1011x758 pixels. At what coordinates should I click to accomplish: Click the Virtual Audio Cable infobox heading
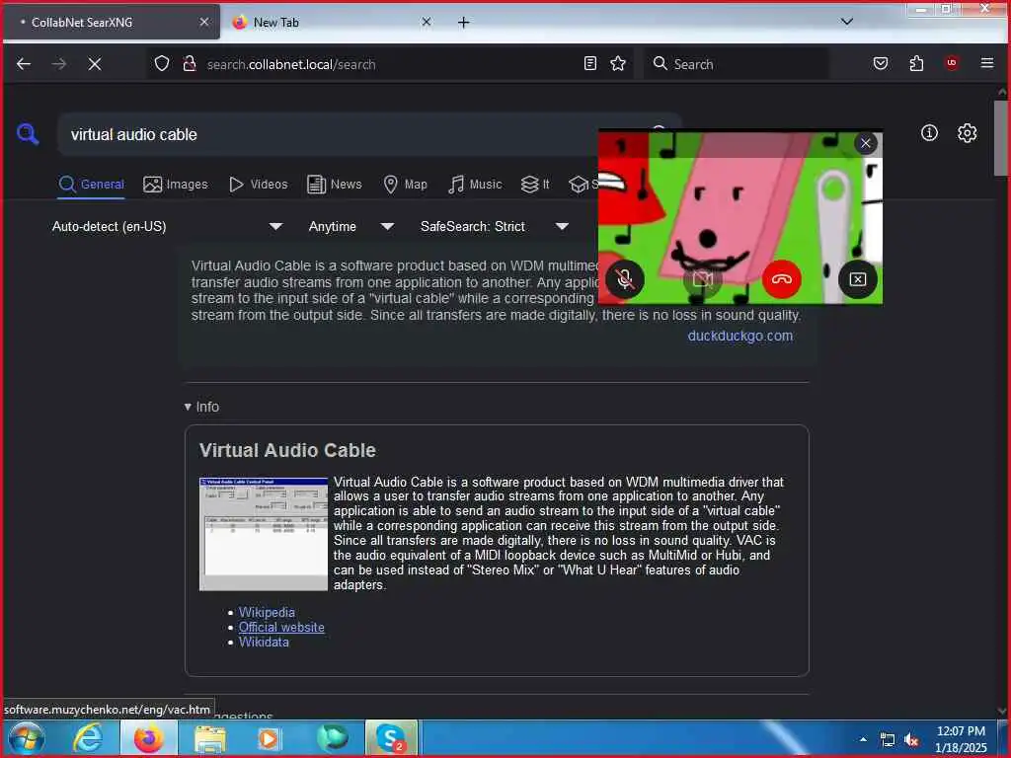tap(287, 450)
